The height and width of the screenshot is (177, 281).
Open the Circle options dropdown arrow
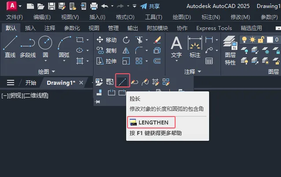tap(45, 61)
